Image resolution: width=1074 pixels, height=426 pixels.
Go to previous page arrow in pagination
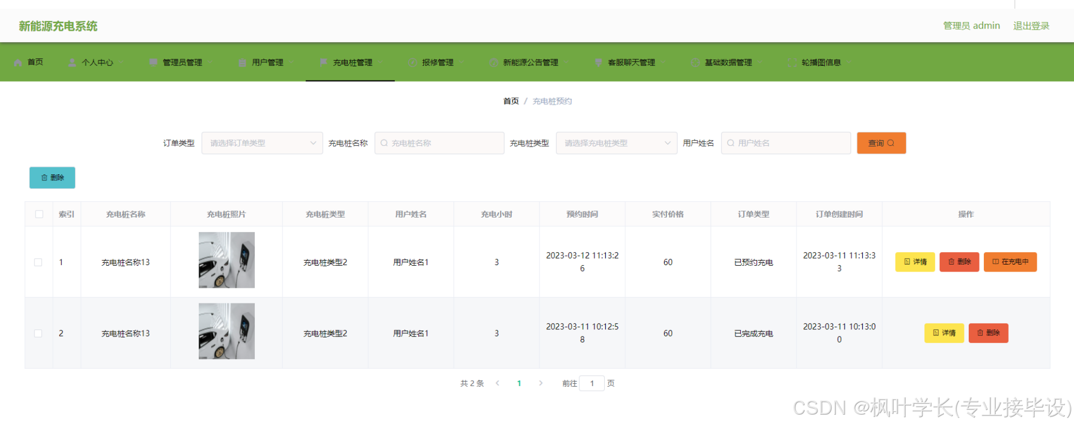pos(497,383)
